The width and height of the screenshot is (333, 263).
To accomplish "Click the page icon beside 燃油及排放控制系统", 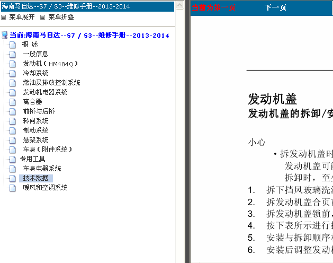I will tap(13, 83).
